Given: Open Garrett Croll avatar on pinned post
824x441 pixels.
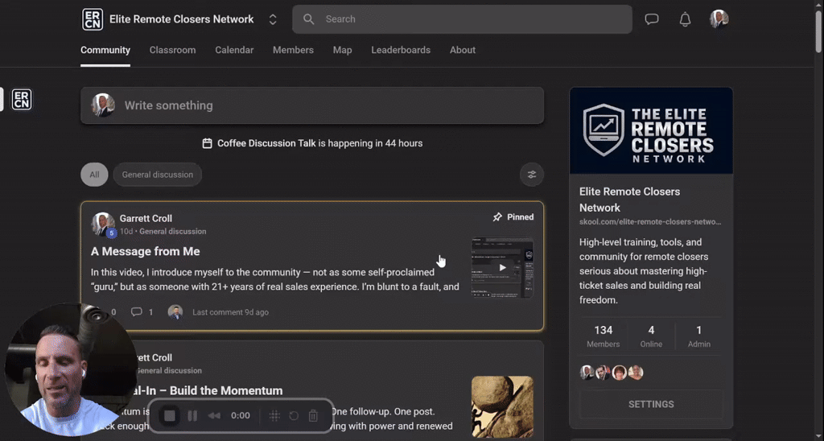Looking at the screenshot, I should (x=103, y=224).
